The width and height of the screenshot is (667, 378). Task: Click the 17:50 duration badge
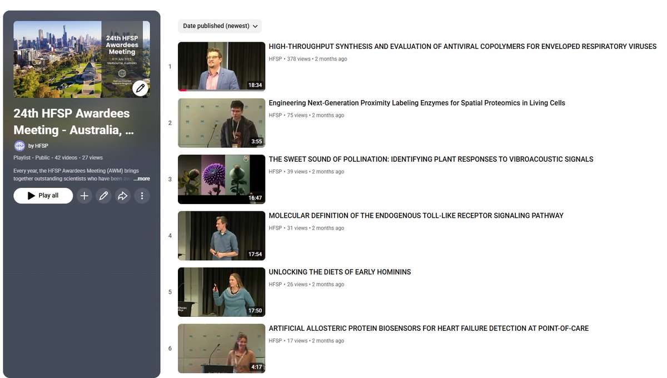pyautogui.click(x=255, y=311)
